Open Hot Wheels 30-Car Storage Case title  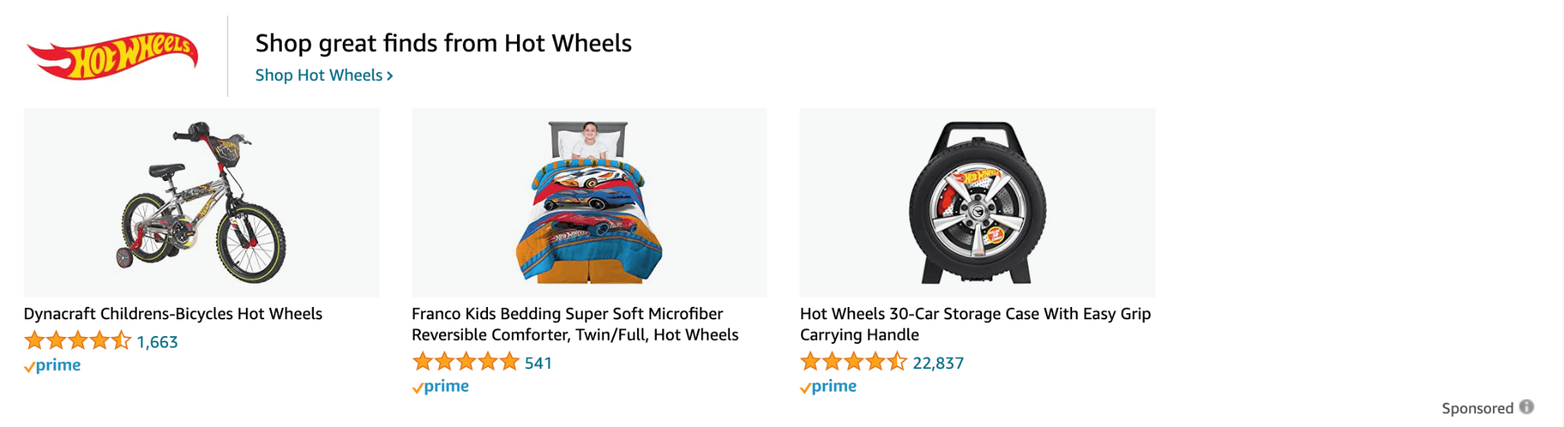tap(975, 324)
